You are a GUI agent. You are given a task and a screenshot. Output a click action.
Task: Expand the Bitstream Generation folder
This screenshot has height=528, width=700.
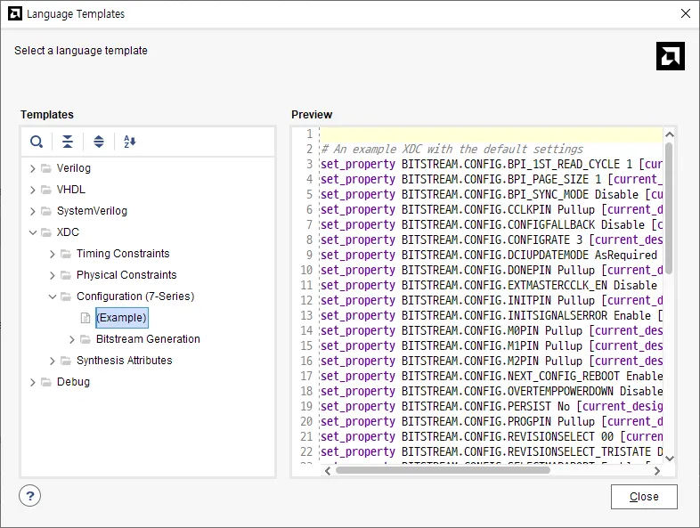tap(72, 339)
